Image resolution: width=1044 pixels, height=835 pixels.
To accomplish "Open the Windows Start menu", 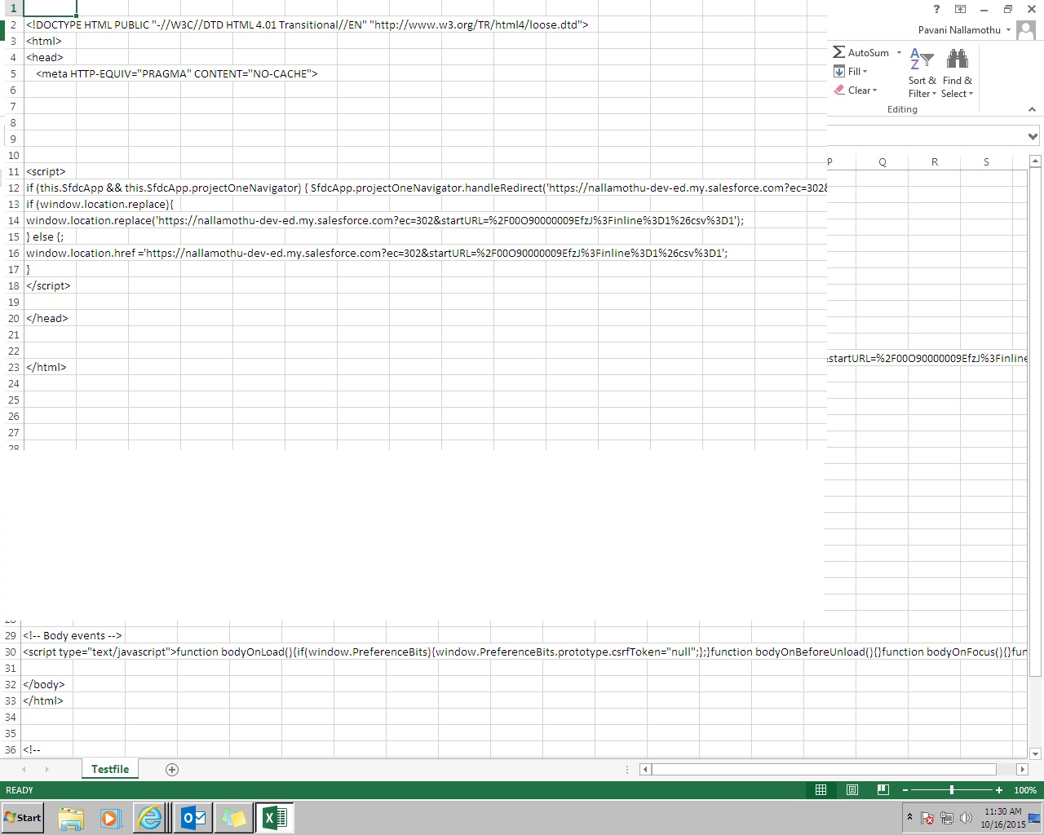I will 23,818.
